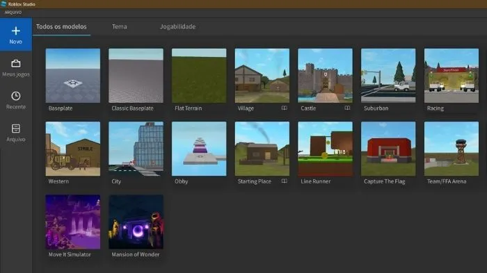Image resolution: width=487 pixels, height=273 pixels.
Task: Click the Recente label text
Action: tap(16, 107)
